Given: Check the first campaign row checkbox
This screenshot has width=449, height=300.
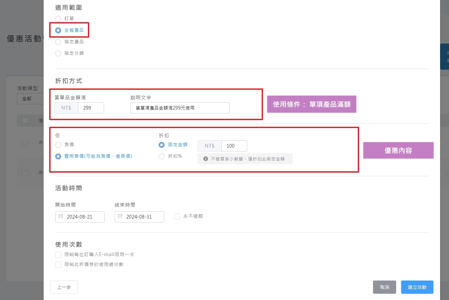Looking at the screenshot, I should point(25,143).
